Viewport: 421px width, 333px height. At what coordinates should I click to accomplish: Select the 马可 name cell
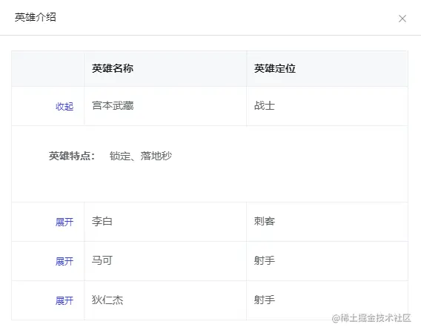pyautogui.click(x=165, y=261)
